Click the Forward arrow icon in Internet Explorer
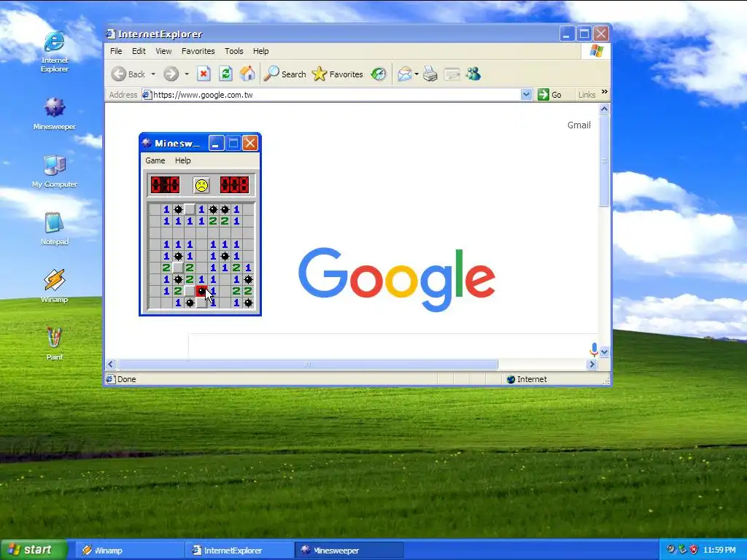747x560 pixels. (171, 74)
